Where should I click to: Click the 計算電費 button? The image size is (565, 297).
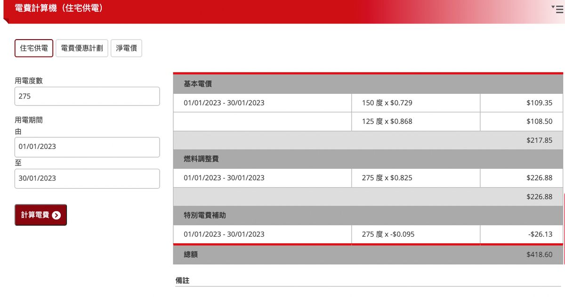[40, 215]
